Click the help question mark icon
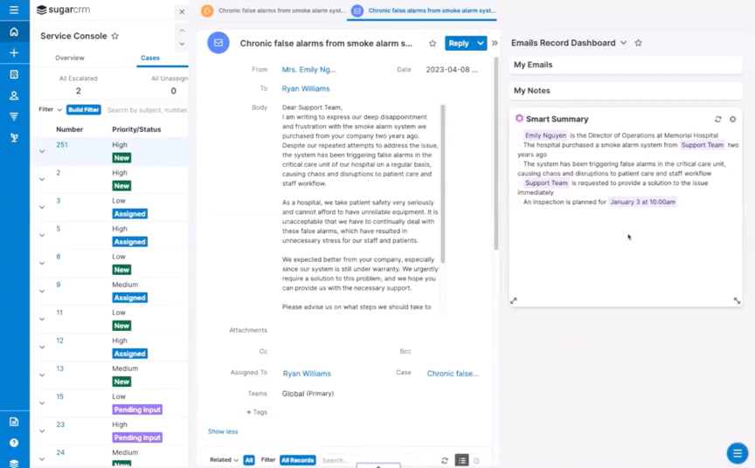 click(x=14, y=443)
